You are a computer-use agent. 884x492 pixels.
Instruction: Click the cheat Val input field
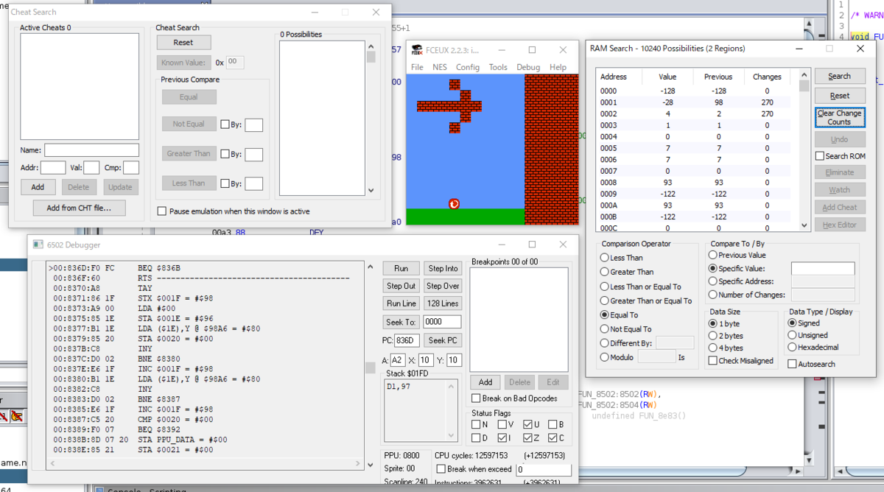[91, 168]
